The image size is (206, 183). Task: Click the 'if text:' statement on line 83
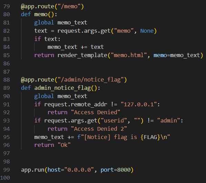coord(47,39)
